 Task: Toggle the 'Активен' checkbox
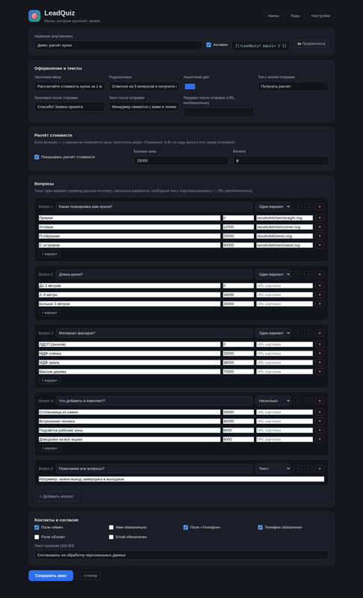click(208, 45)
